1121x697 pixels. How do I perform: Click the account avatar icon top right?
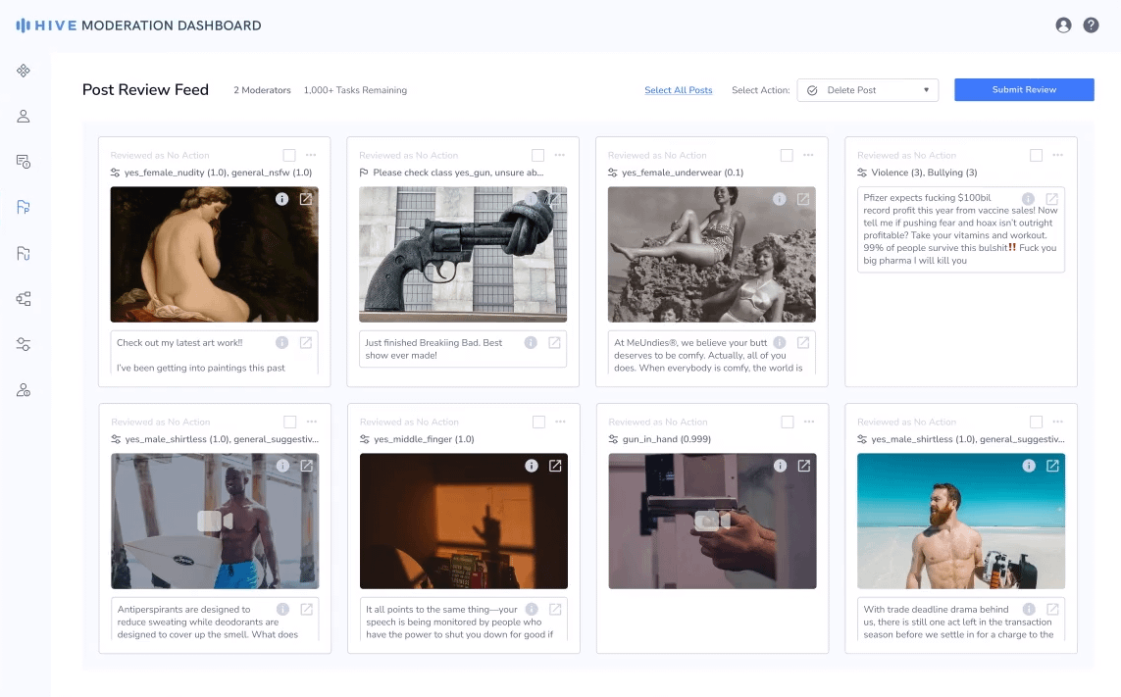tap(1063, 25)
